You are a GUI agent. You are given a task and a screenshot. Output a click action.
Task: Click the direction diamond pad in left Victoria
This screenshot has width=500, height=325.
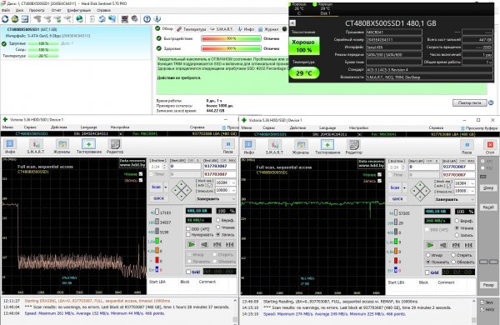[182, 190]
